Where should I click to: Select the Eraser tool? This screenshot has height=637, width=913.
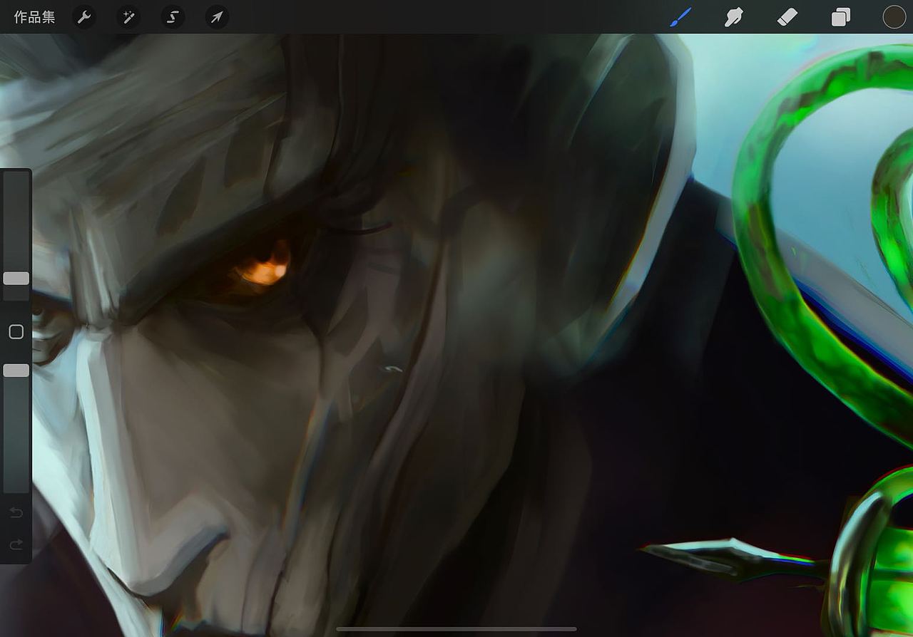point(787,17)
